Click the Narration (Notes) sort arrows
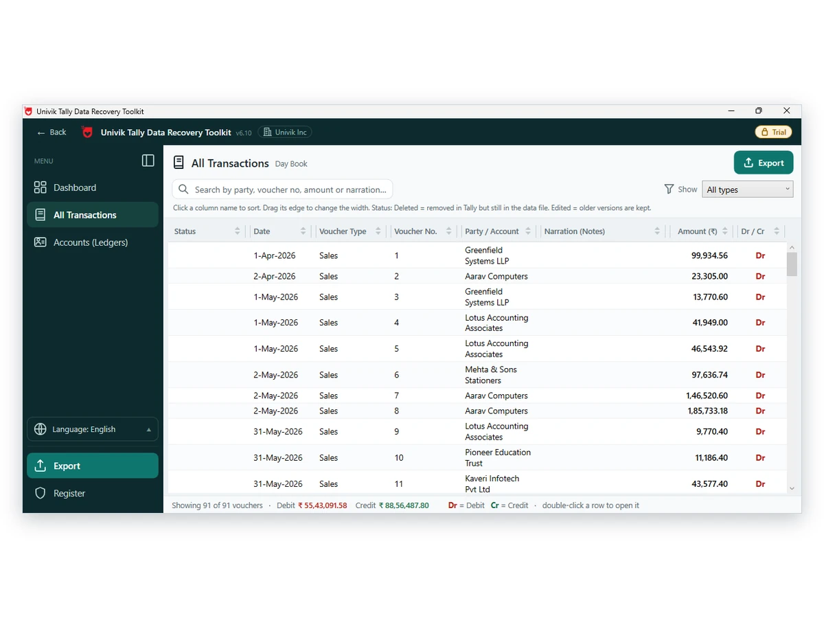The height and width of the screenshot is (618, 824). coord(657,231)
